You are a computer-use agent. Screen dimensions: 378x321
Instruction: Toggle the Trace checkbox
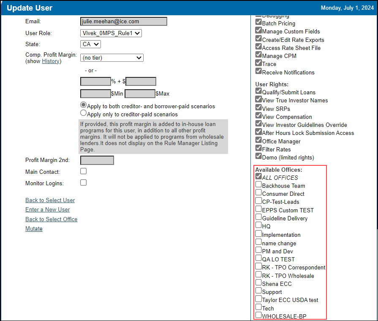tap(258, 63)
